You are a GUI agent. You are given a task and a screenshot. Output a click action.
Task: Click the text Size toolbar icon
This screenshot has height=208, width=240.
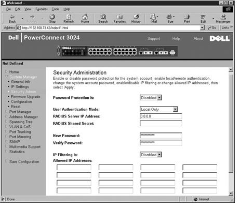[x=170, y=19]
